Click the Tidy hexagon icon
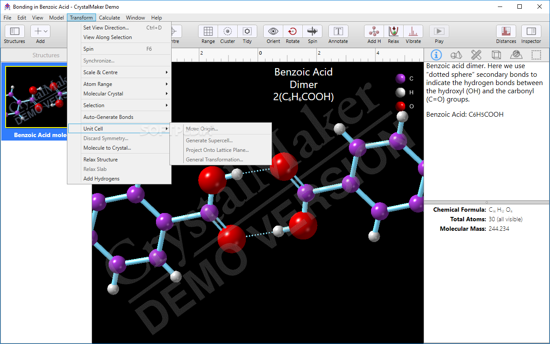 tap(247, 31)
